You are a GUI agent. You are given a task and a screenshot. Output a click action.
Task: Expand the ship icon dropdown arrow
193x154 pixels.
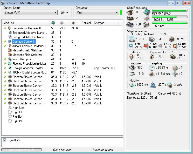(67, 12)
